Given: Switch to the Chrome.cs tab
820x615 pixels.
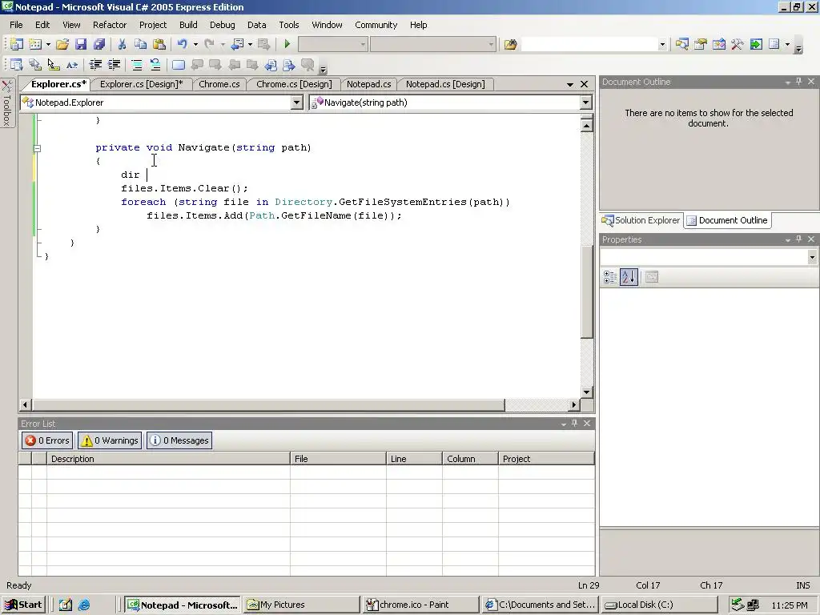Looking at the screenshot, I should click(219, 84).
